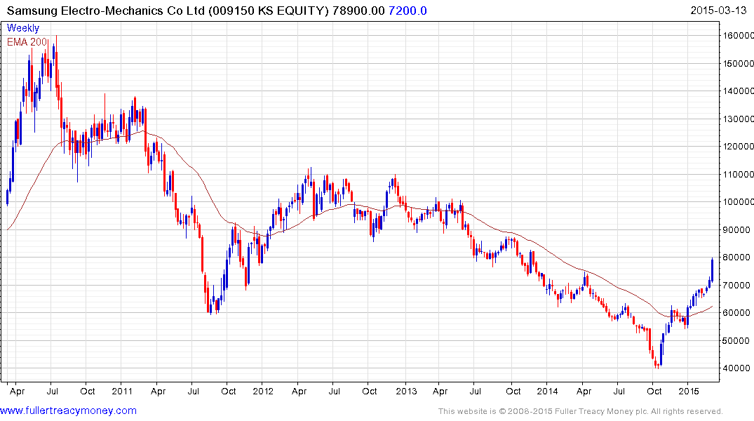Click the 'Weekly' interval label
Image resolution: width=754 pixels, height=421 pixels.
[x=23, y=28]
